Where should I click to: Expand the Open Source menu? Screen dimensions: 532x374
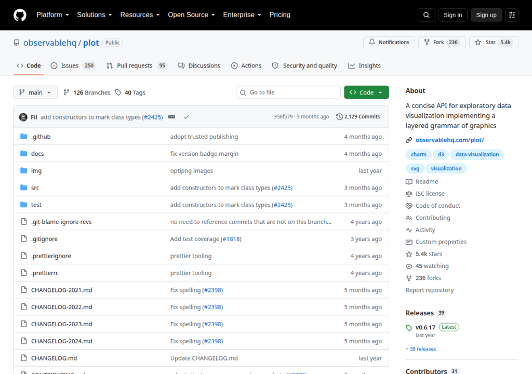tap(191, 15)
